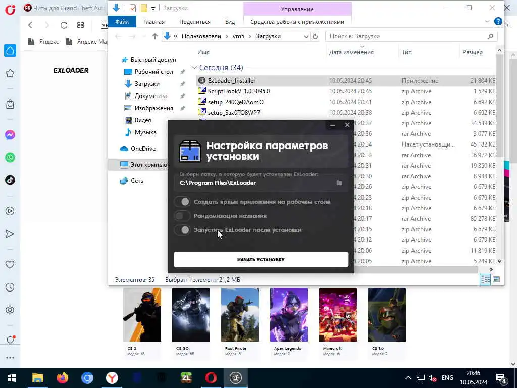Go up one folder in Explorer
Viewport: 517px width, 388px height.
(154, 36)
